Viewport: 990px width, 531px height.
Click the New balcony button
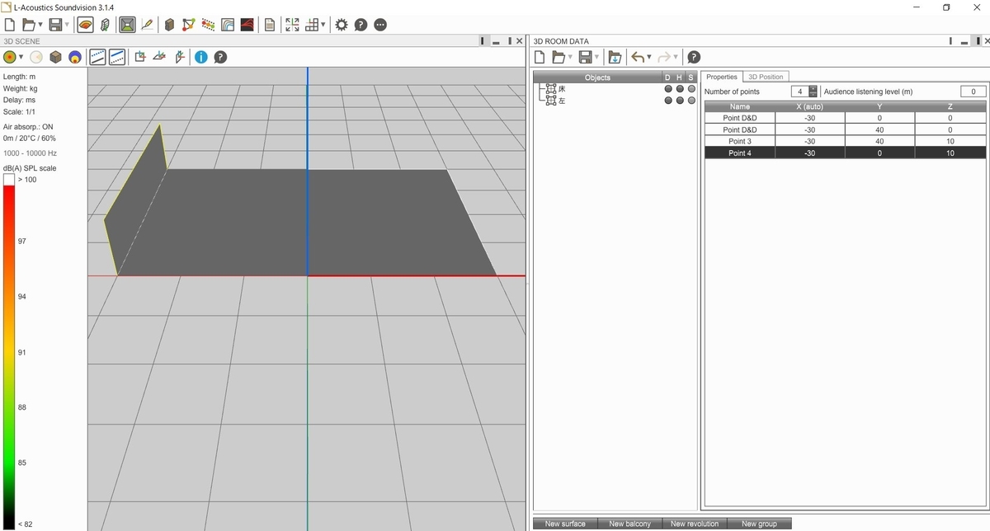[x=629, y=524]
